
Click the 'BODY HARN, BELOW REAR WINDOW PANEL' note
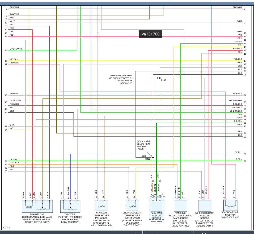click(143, 145)
